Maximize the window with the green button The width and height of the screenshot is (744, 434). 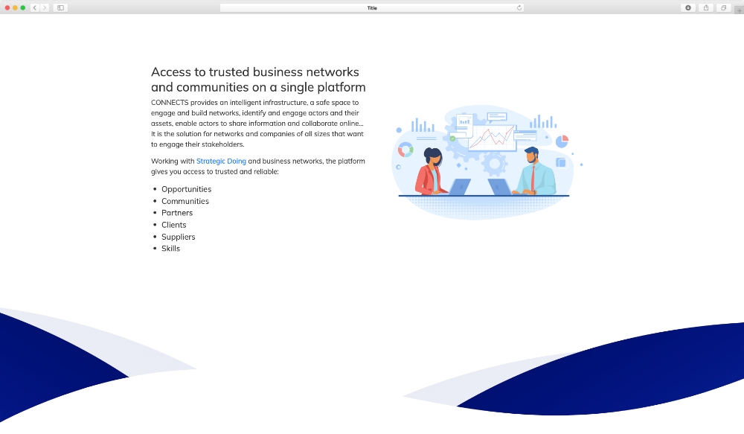click(22, 7)
